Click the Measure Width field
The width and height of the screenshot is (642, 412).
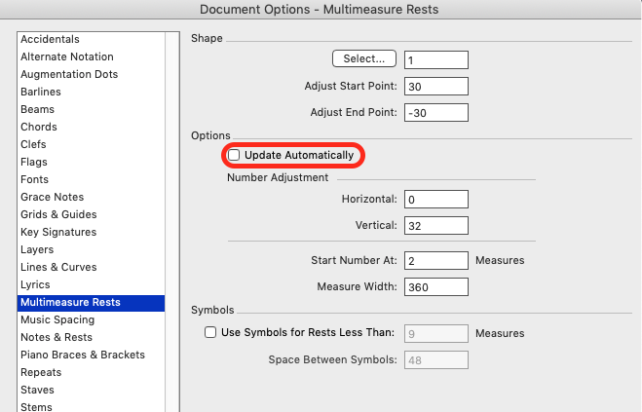[436, 287]
